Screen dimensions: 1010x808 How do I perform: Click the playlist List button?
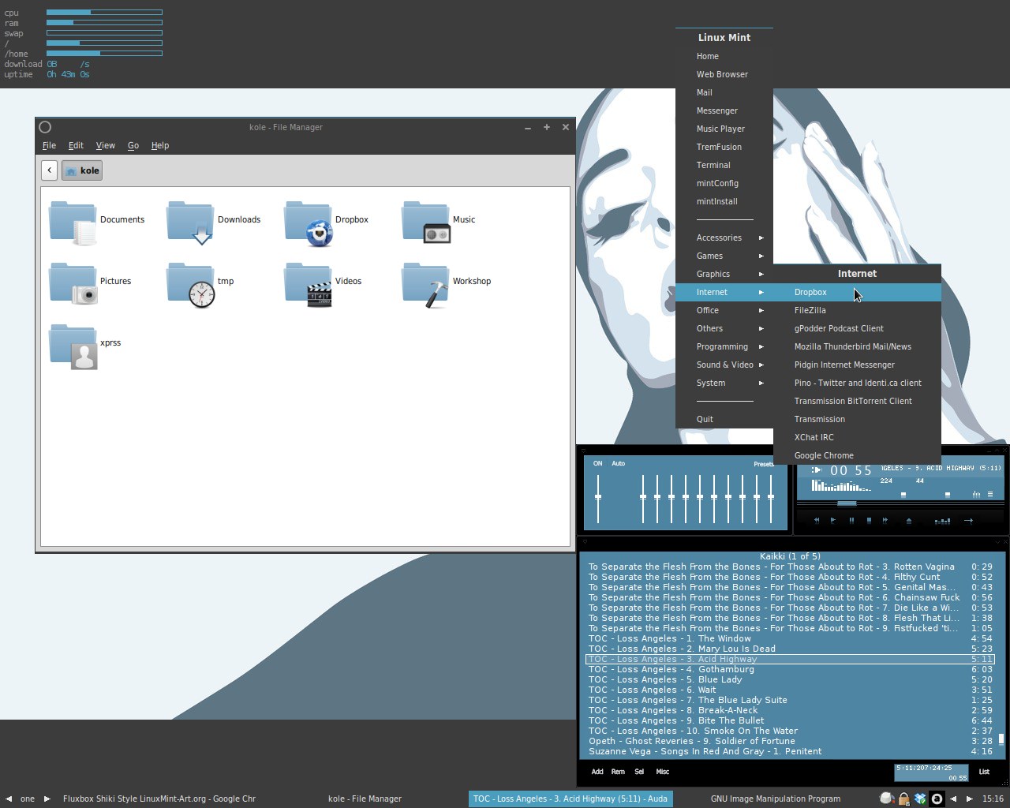pos(984,772)
